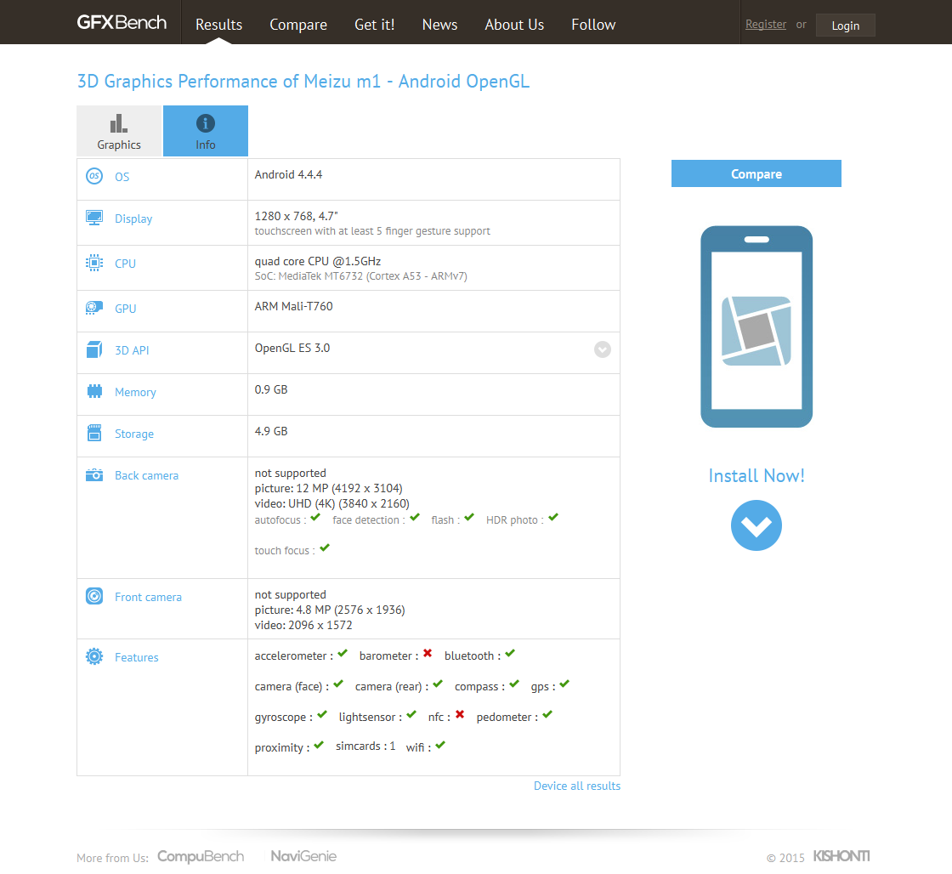Click the page title about Meizu m1
Image resolution: width=952 pixels, height=874 pixels.
pos(303,82)
